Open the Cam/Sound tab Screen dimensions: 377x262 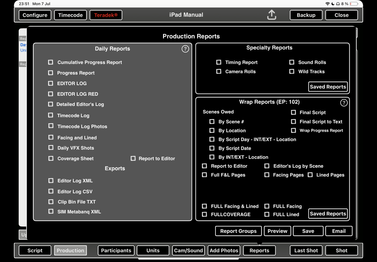coord(188,251)
